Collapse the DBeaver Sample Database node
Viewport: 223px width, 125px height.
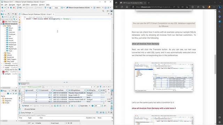coord(1,24)
